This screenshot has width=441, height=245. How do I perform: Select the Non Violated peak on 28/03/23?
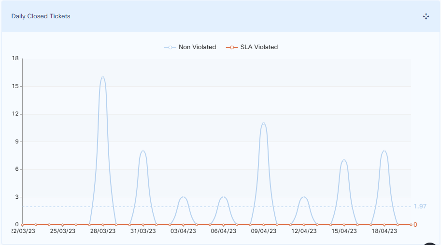(x=103, y=77)
